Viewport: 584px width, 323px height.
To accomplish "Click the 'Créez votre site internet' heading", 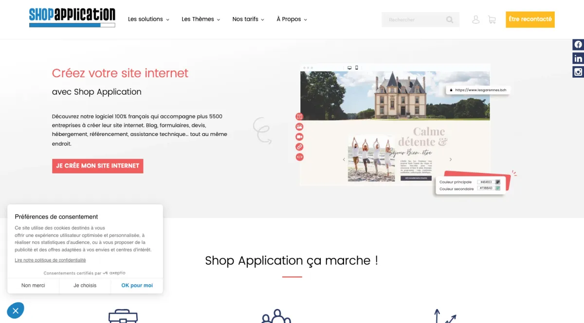I will (x=120, y=73).
